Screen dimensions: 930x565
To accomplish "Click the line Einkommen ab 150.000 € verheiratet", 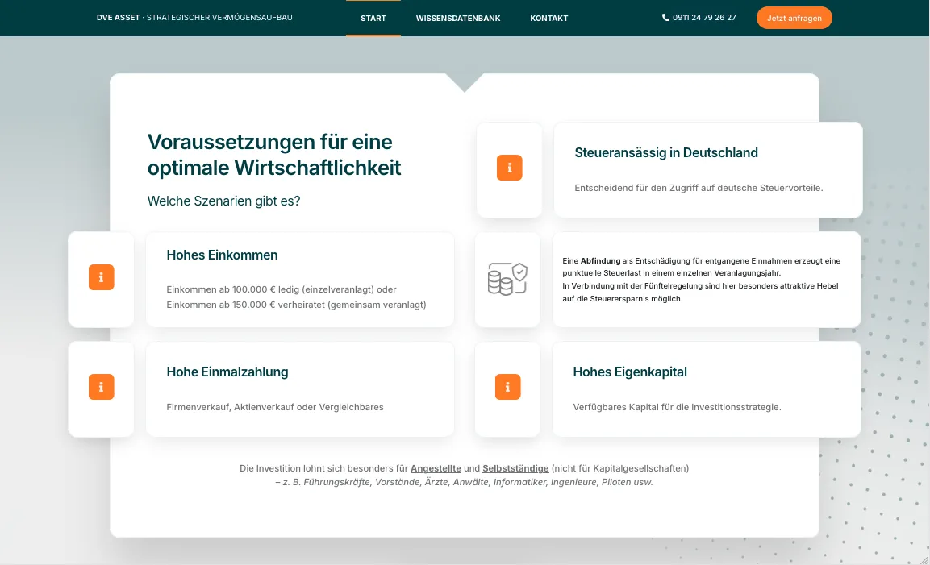I will point(296,305).
